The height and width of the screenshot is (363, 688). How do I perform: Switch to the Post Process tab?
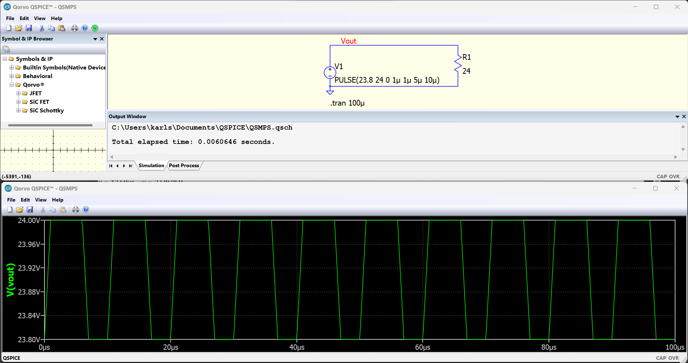tap(184, 165)
